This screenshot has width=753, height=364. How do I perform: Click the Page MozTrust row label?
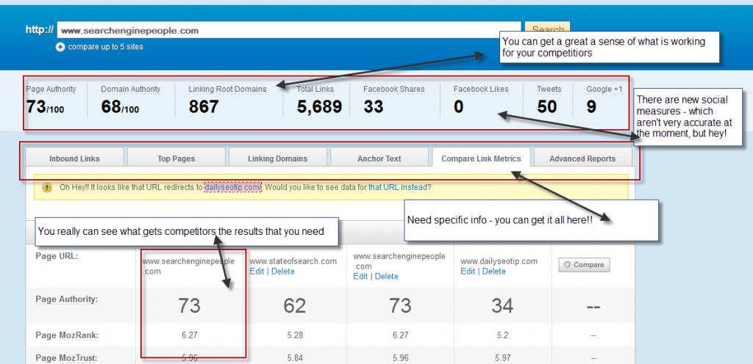click(66, 357)
